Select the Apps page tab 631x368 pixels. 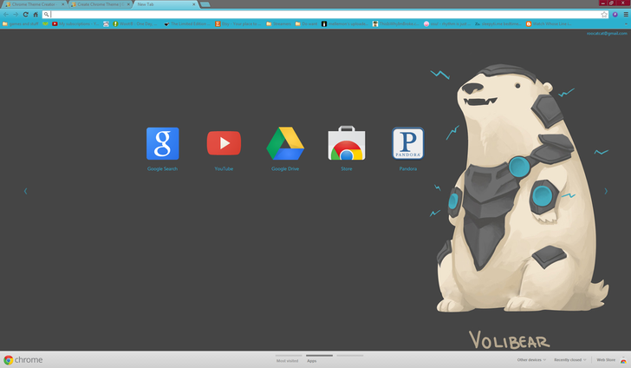coord(319,358)
